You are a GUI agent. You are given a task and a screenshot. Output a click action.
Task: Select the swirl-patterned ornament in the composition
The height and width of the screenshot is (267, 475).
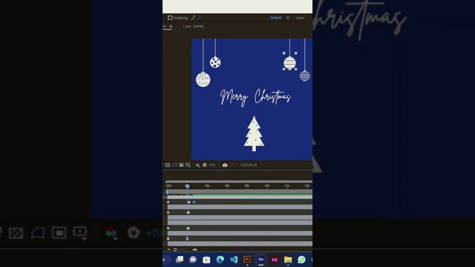tap(203, 79)
